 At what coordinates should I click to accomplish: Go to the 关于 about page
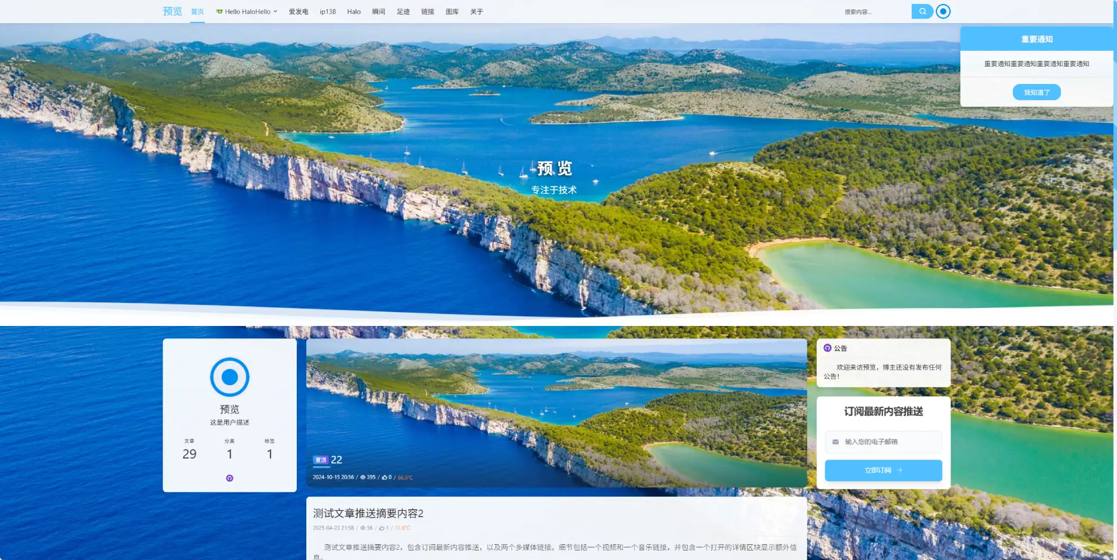pos(476,11)
